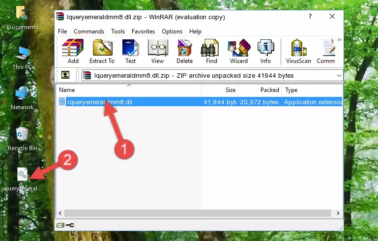Click the disk drive status bar icon
This screenshot has width=378, height=241.
[x=60, y=225]
